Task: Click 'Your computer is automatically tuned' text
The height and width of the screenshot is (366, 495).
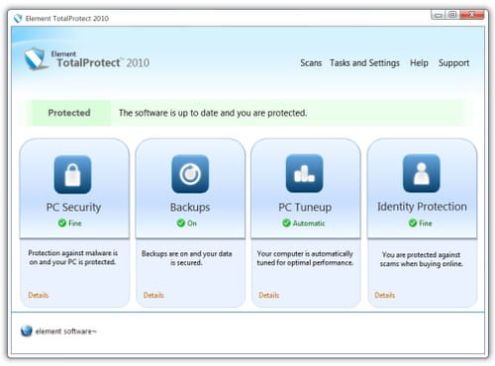Action: [x=305, y=258]
